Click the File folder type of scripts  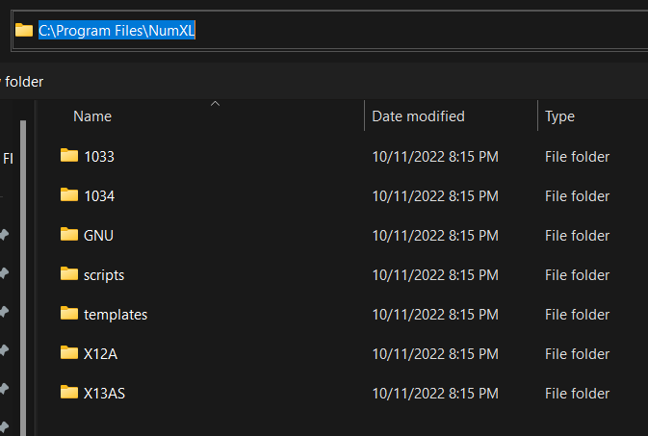(x=577, y=275)
